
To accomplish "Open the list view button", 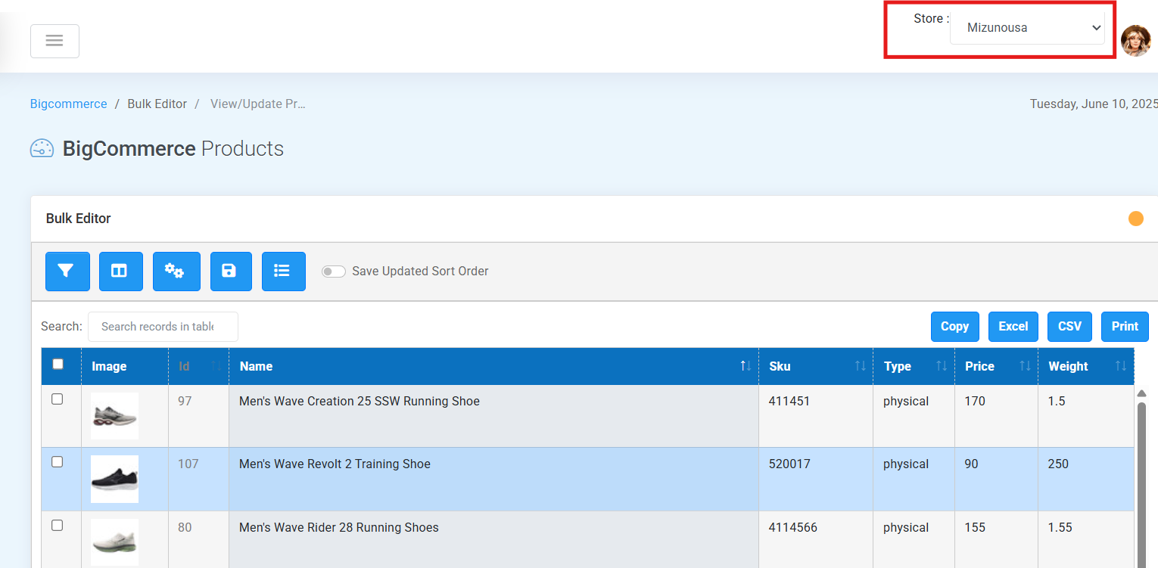I will [284, 272].
